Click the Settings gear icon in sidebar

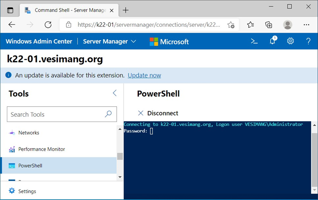click(x=12, y=191)
